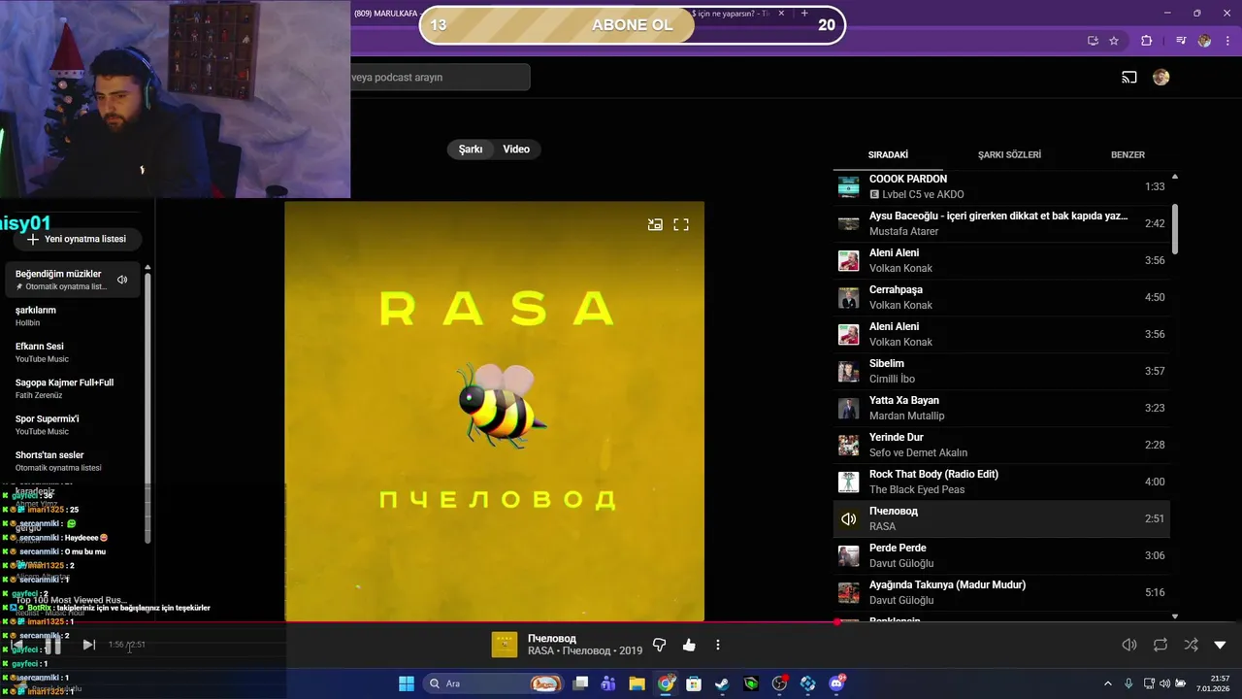Click the queue scrollbar up arrow

coord(1175,177)
